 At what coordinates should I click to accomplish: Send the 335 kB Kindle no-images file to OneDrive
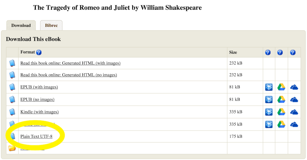click(x=294, y=124)
